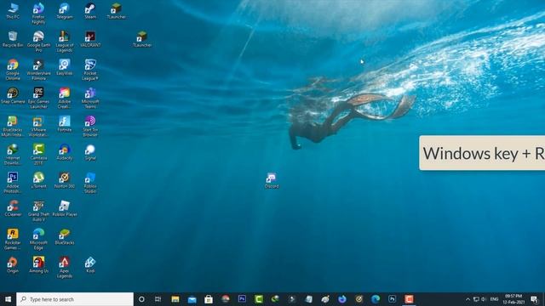Select the Adobe Creative Cloud shortcut

point(65,98)
